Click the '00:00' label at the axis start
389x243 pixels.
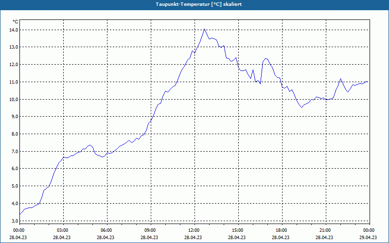click(x=19, y=230)
